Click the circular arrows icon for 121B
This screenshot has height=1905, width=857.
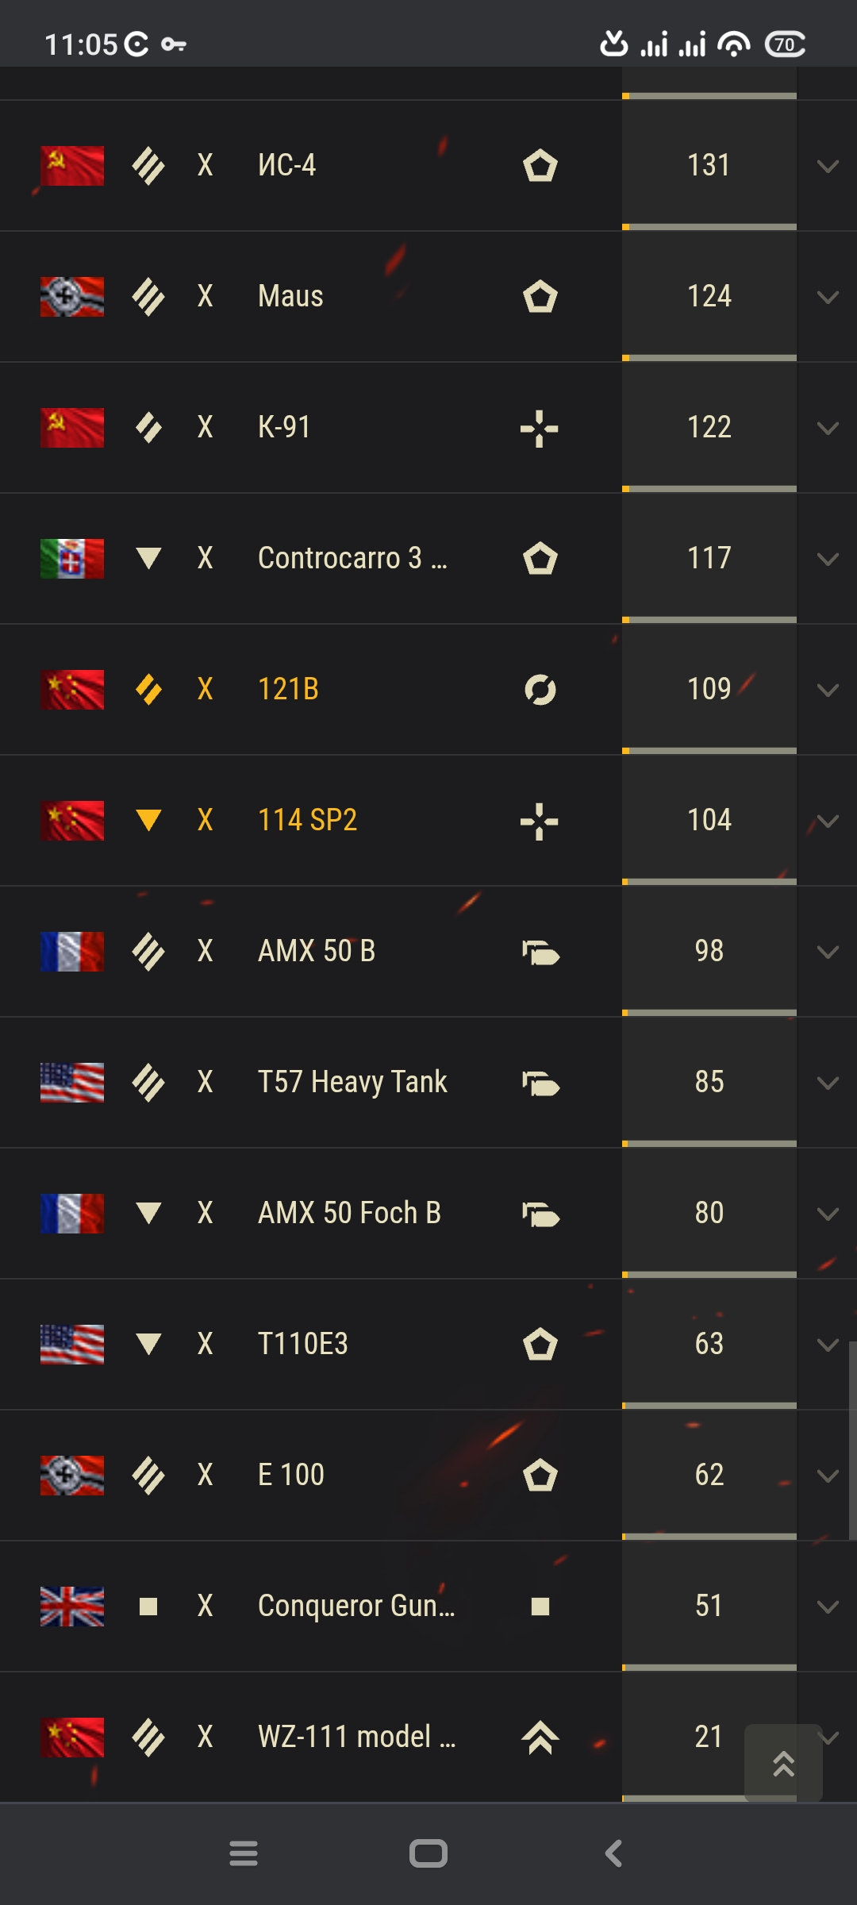coord(540,690)
